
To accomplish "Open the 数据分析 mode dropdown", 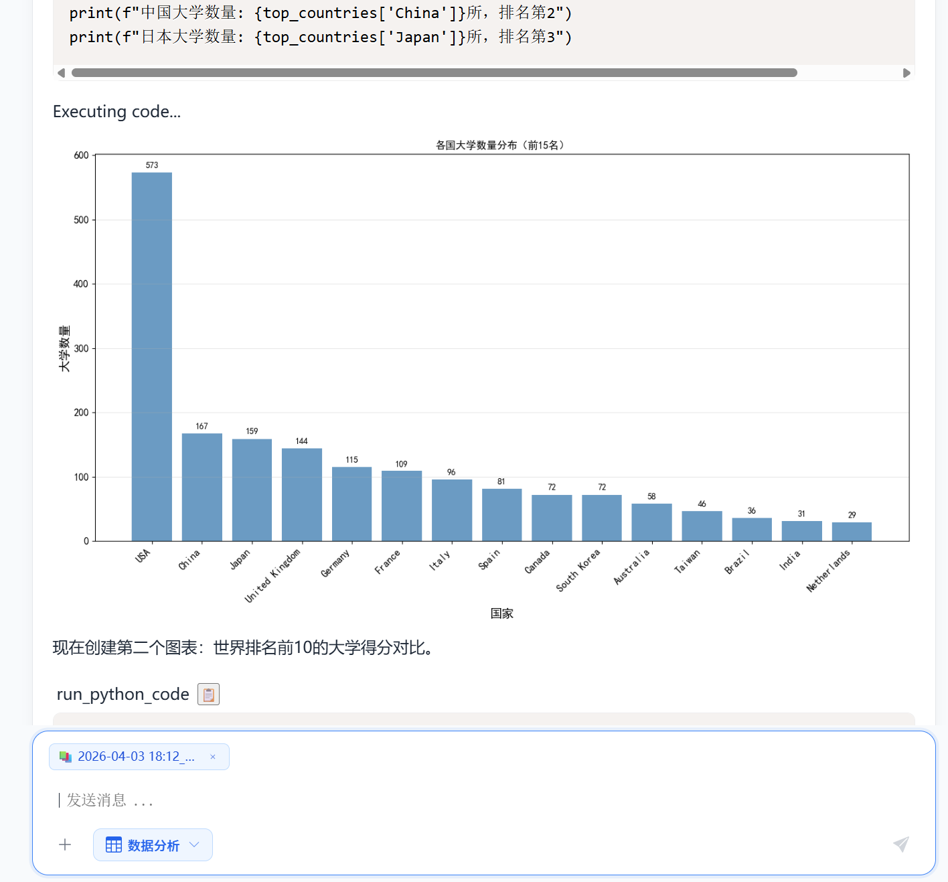I will (153, 845).
